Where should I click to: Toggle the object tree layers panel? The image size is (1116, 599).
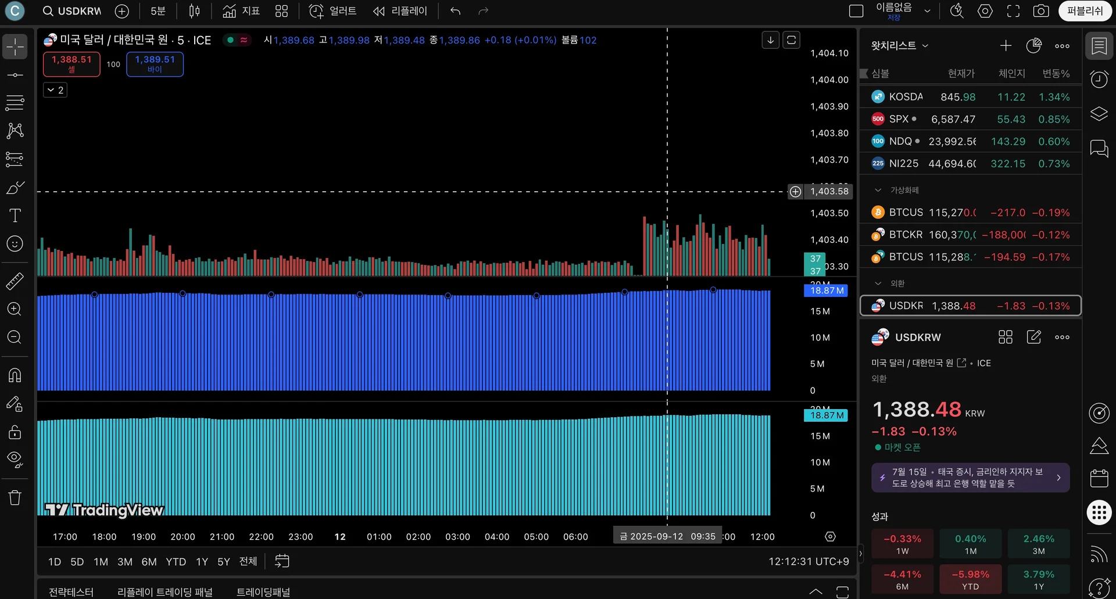[1099, 114]
